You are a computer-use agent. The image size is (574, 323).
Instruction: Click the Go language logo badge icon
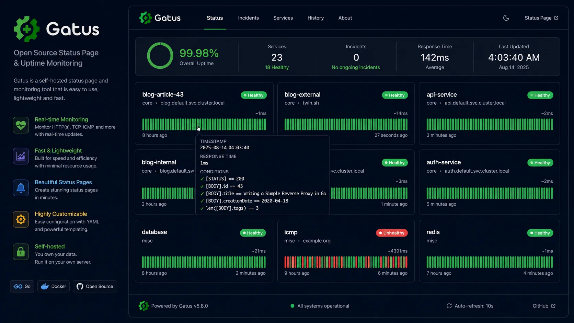[x=18, y=286]
